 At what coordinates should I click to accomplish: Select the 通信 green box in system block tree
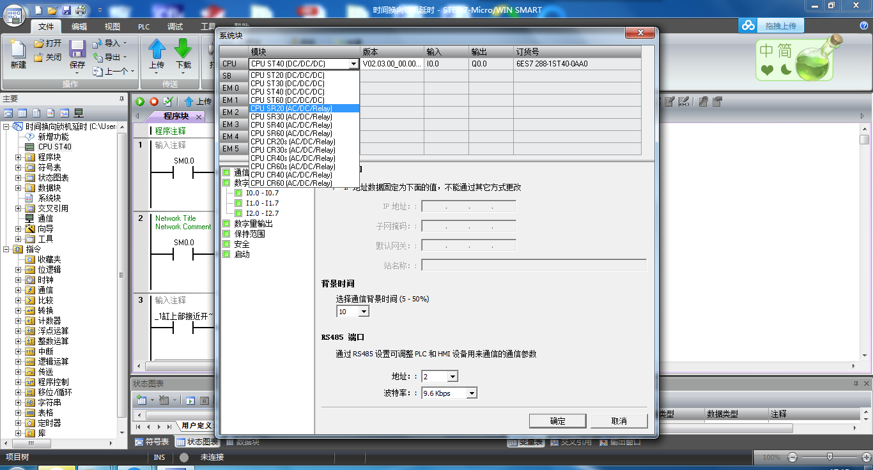pyautogui.click(x=226, y=172)
